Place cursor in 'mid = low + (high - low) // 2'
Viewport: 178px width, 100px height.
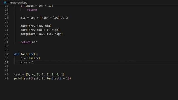pyautogui.click(x=44, y=18)
